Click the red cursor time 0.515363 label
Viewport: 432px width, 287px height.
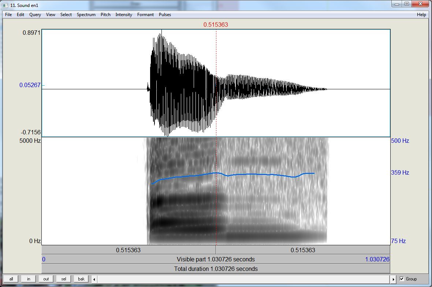[x=216, y=25]
